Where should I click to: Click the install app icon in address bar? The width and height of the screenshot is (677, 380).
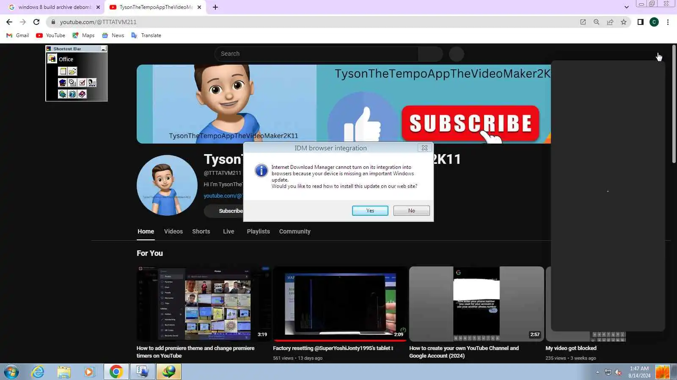tap(583, 22)
